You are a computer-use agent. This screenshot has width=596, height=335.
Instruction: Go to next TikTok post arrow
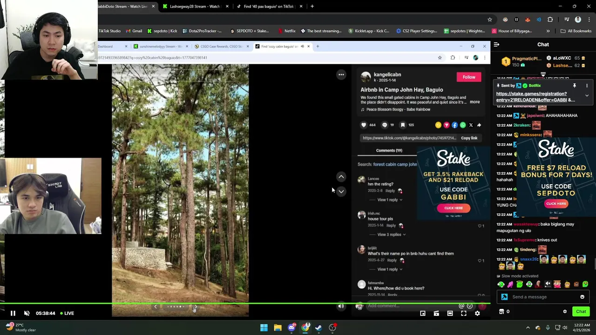pyautogui.click(x=341, y=191)
